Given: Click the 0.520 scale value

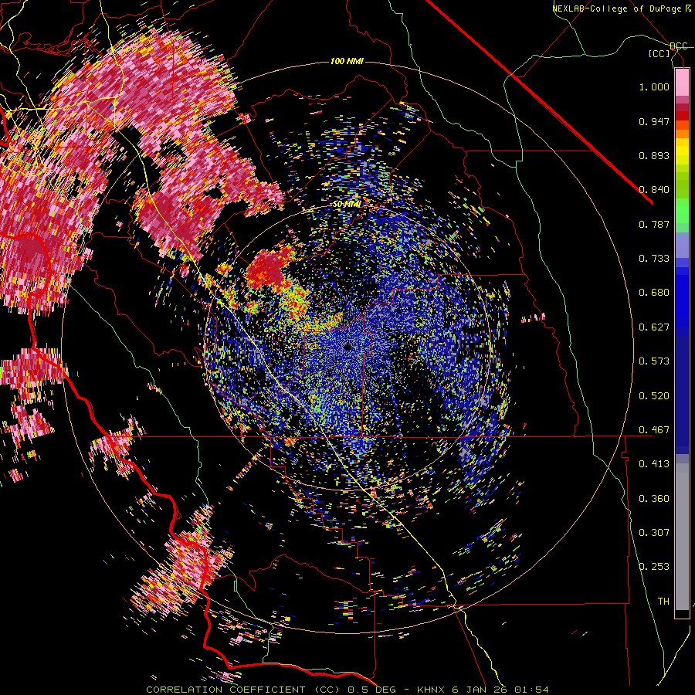Looking at the screenshot, I should tap(654, 396).
